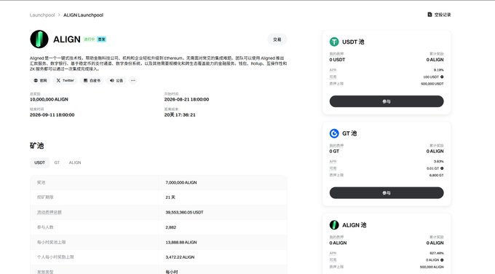Click the start time '2026-08-21 18:00:00'
The image size is (495, 274).
186,99
